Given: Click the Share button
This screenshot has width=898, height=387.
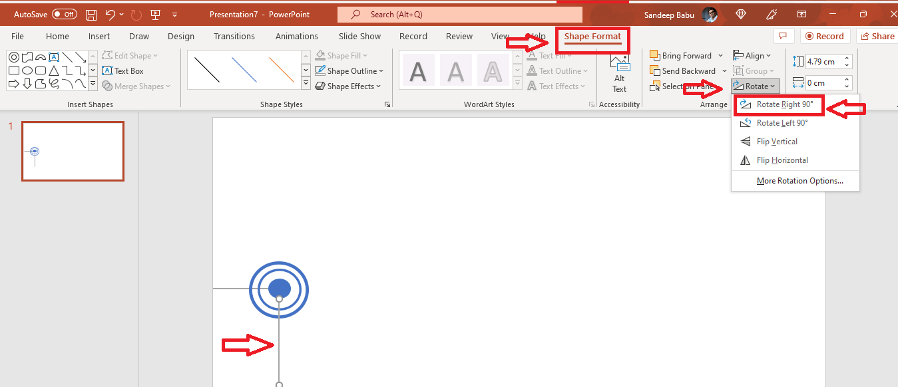Looking at the screenshot, I should (877, 37).
